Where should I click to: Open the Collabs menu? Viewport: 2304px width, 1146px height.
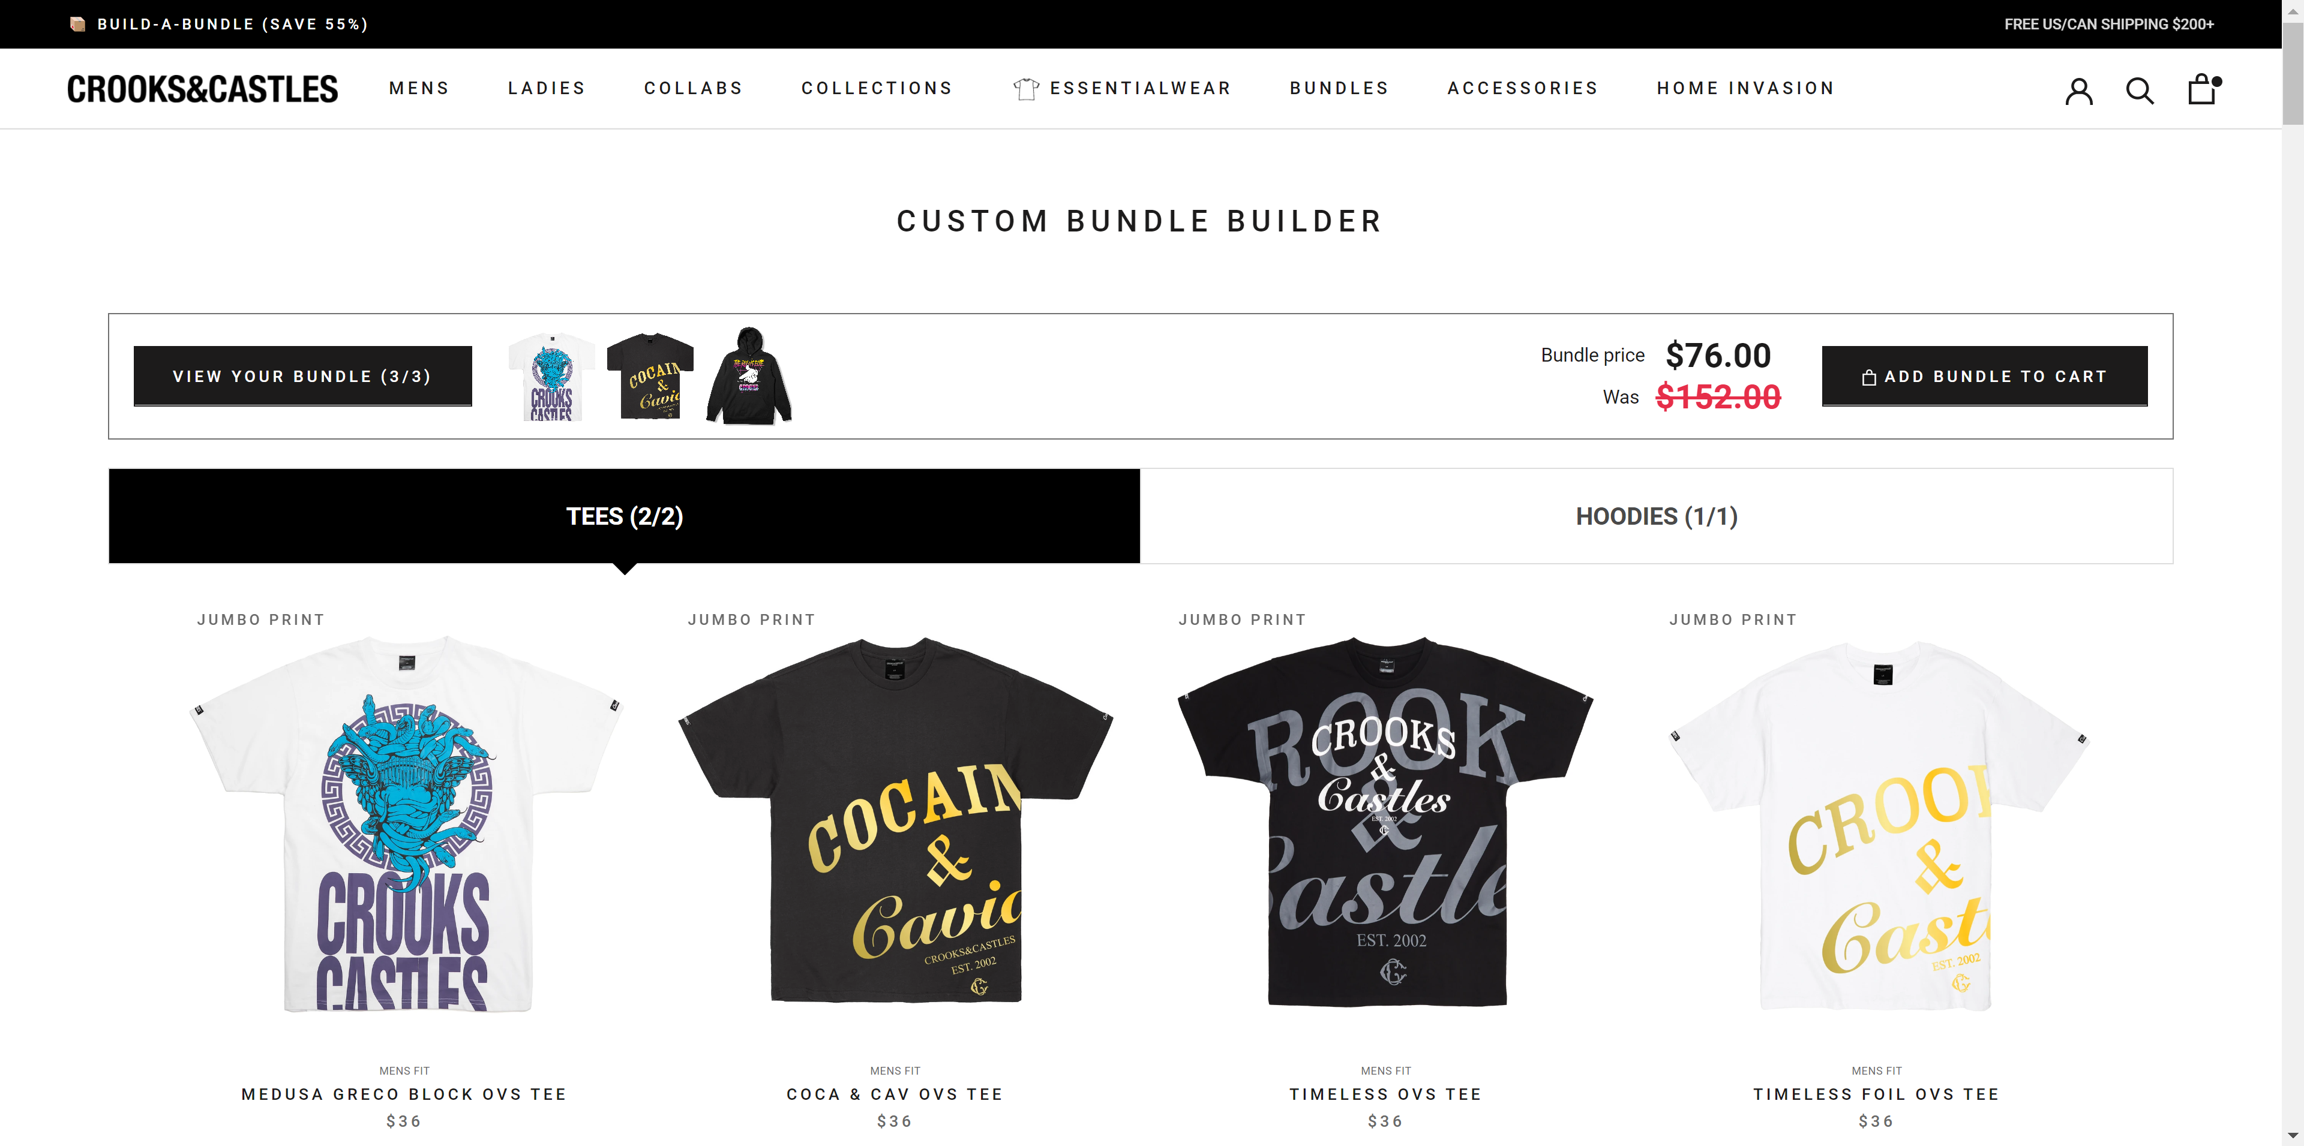(x=693, y=89)
